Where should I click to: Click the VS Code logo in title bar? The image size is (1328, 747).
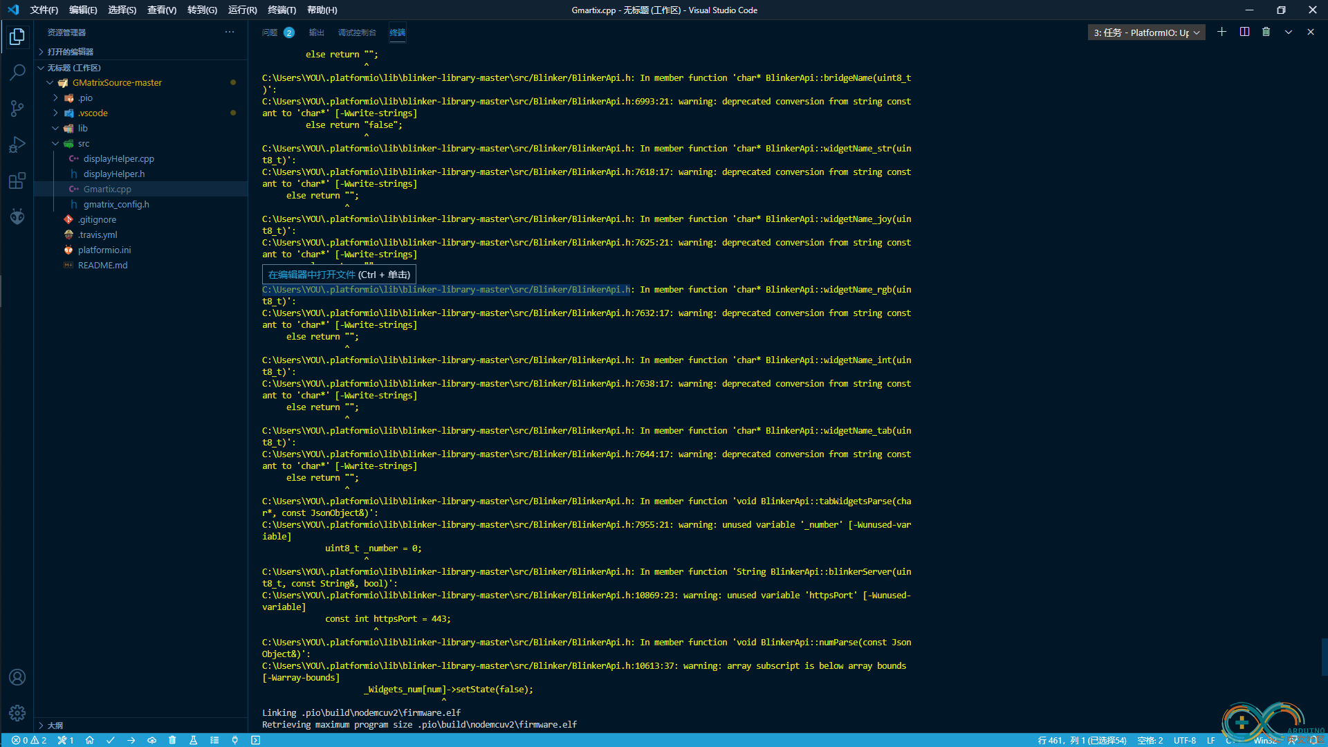13,10
